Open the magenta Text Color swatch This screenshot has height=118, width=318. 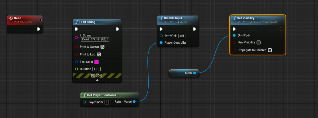pos(96,62)
